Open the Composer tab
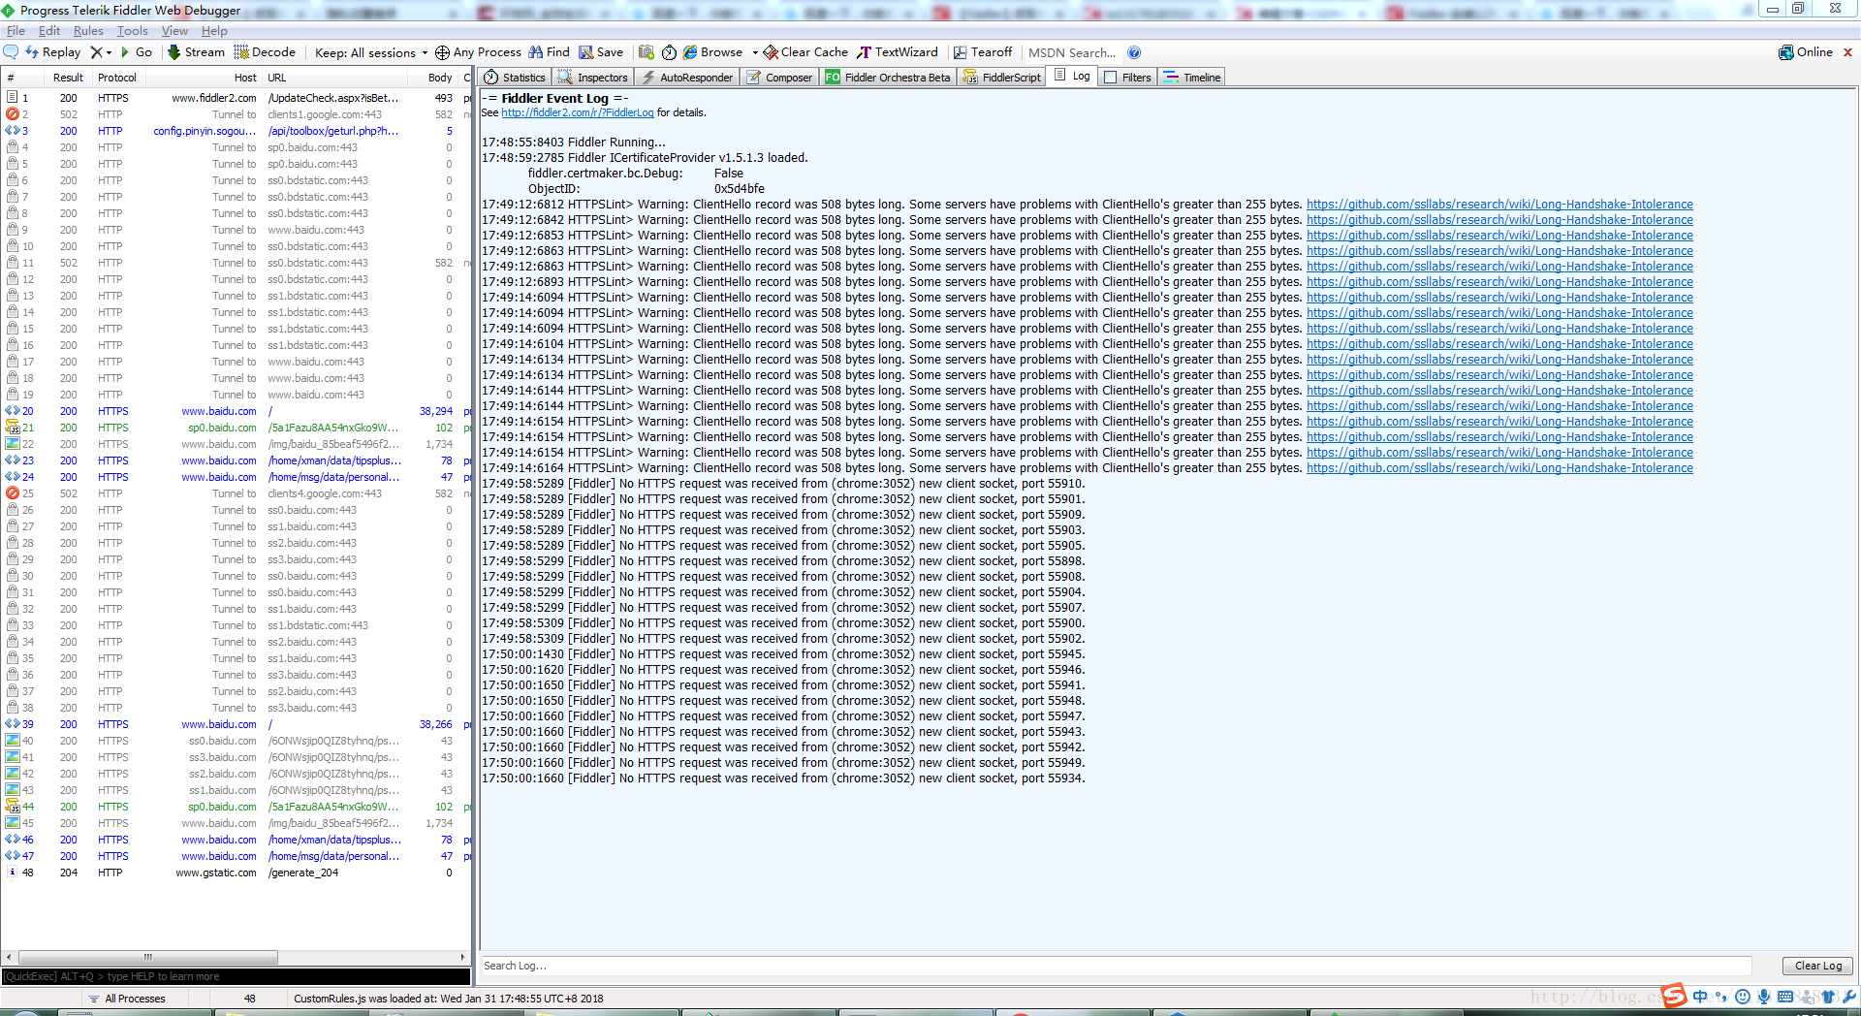Image resolution: width=1861 pixels, height=1016 pixels. click(x=779, y=78)
